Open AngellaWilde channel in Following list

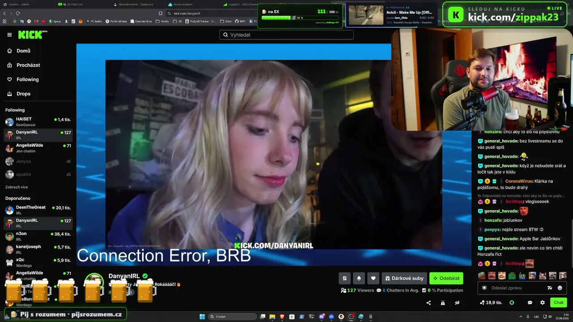pos(38,148)
